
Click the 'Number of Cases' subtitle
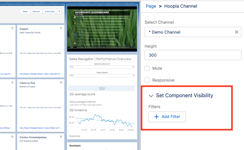(x=27, y=86)
